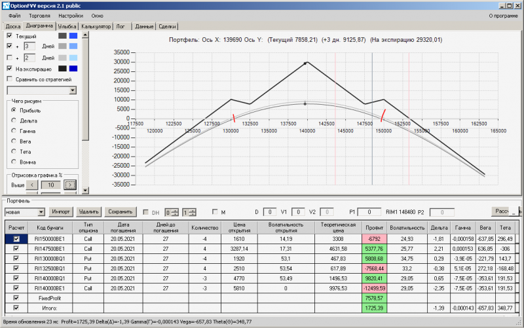Click the left arrow button beside Выше
Image resolution: width=524 pixels, height=328 pixels.
(x=32, y=185)
